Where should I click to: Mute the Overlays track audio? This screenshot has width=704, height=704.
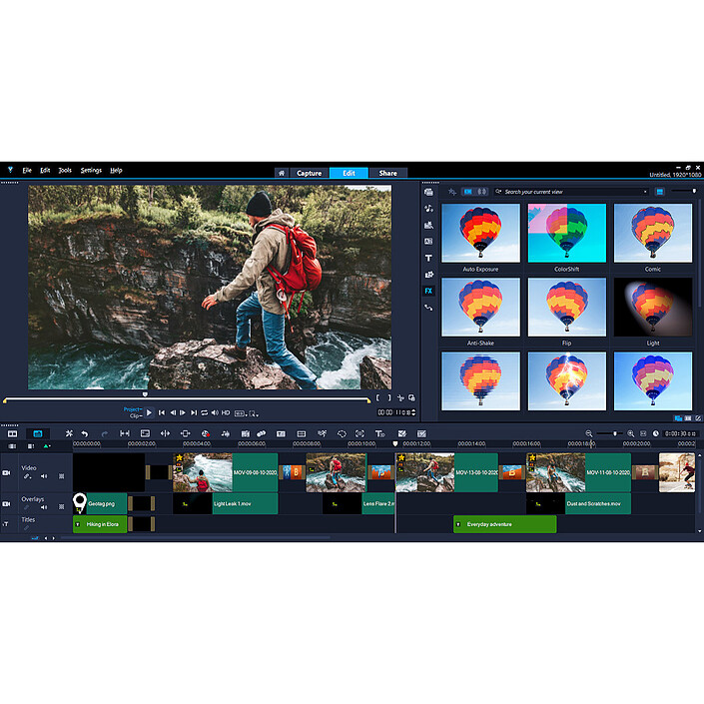44,507
